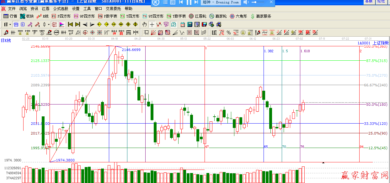Viewport: 390px width, 183px height.
Task: Mute the music player speaker icon
Action: click(x=246, y=2)
